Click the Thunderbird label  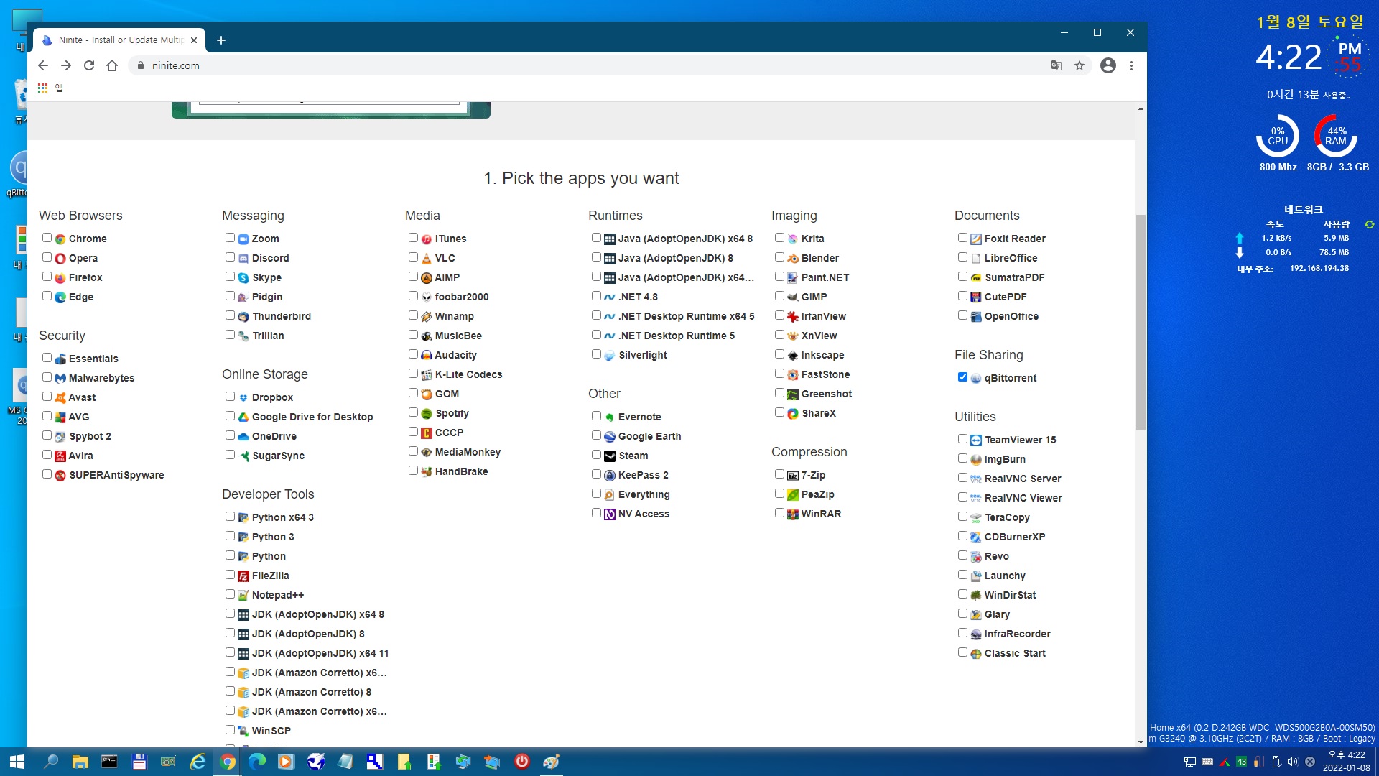282,316
